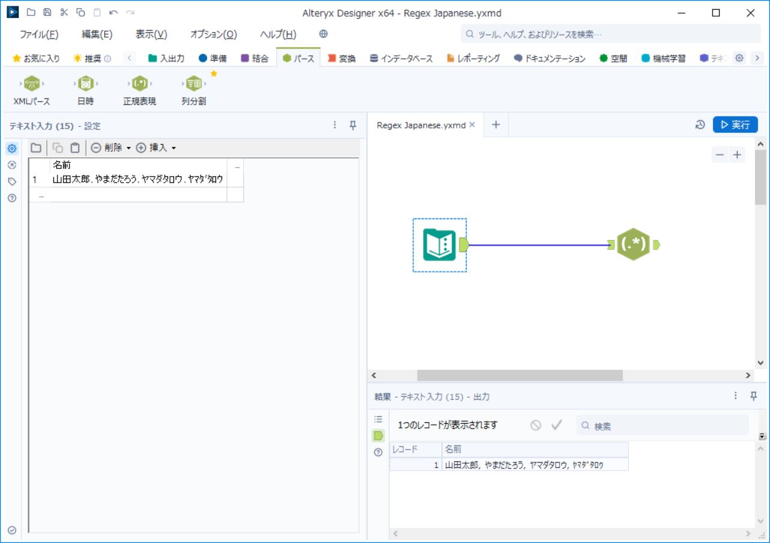Pin the results panel

tap(754, 396)
